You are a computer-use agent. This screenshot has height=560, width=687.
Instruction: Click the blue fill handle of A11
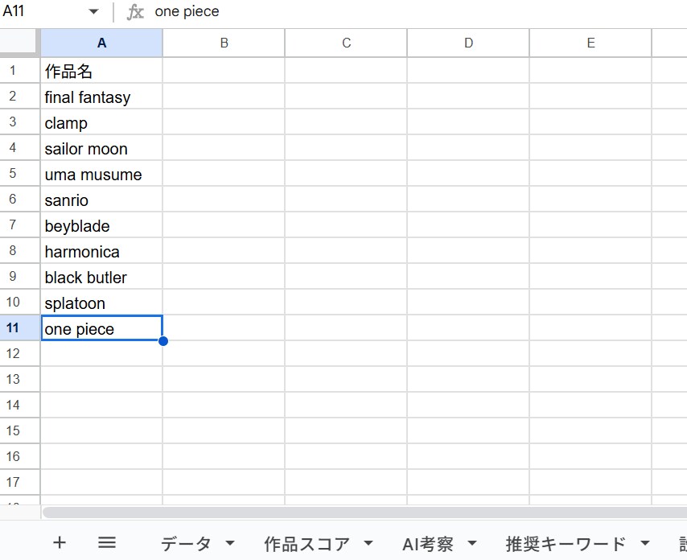(x=163, y=341)
